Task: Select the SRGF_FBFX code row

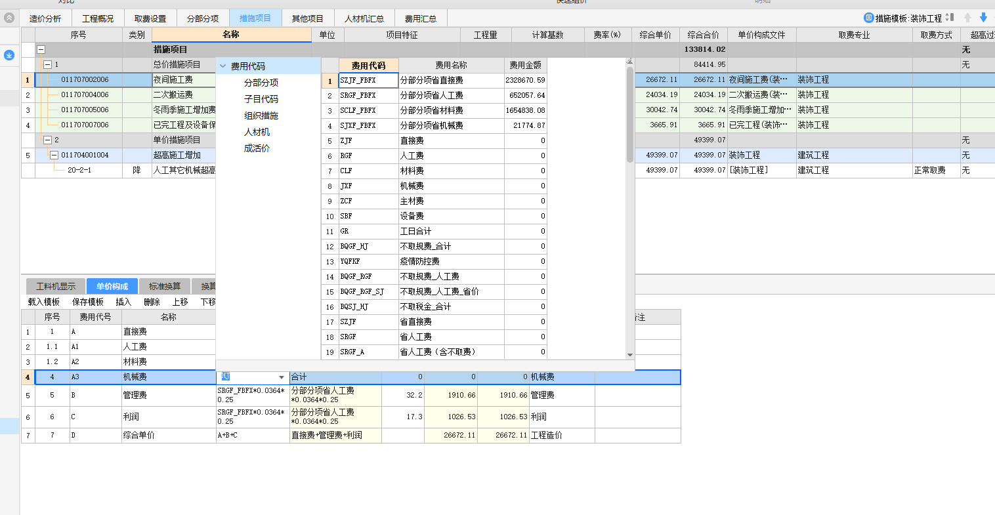Action: [434, 95]
